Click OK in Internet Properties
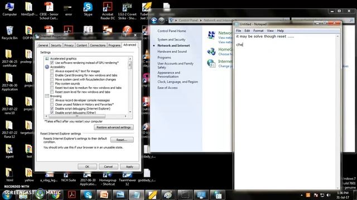Screen dimensions: 357x200 (87, 167)
